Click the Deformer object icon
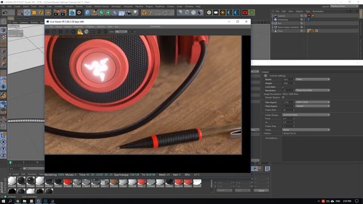This screenshot has width=363, height=204. (115, 12)
